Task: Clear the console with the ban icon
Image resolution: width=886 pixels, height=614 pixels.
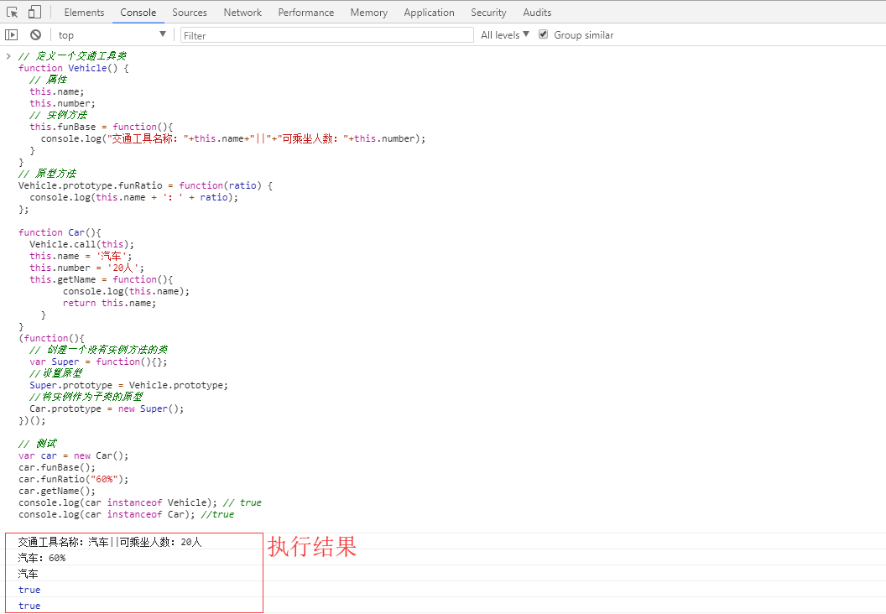Action: click(x=35, y=35)
